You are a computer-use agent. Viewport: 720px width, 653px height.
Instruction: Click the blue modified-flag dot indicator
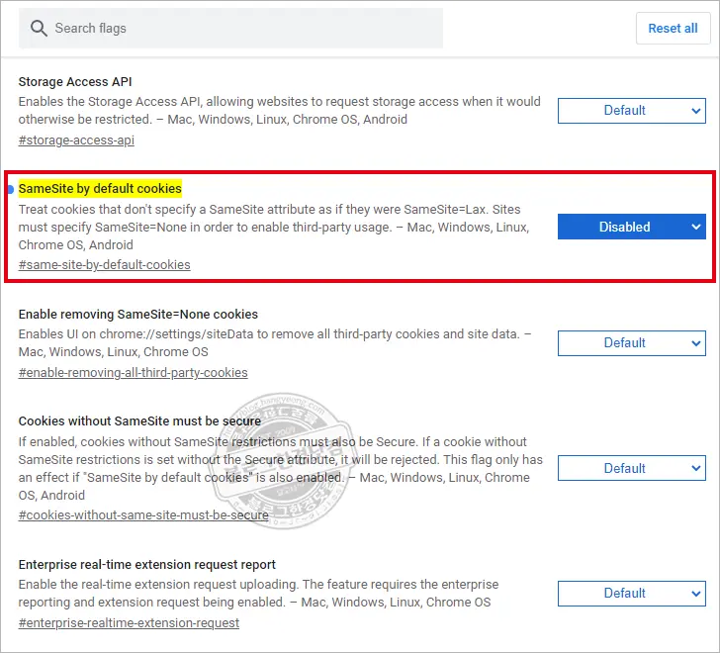click(10, 189)
